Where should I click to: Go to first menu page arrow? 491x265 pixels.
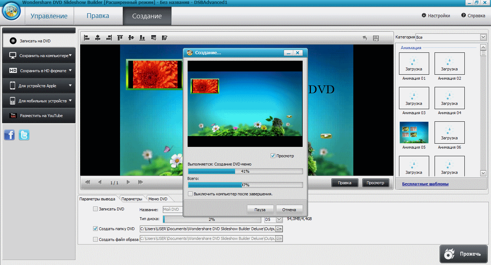(87, 182)
